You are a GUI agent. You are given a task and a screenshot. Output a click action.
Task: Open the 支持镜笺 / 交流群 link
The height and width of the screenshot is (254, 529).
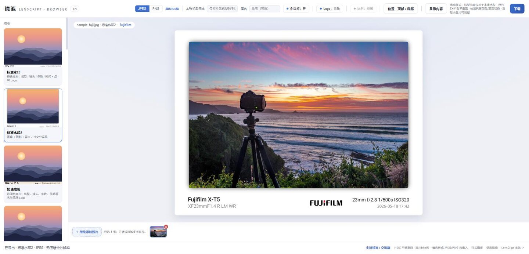(x=378, y=248)
